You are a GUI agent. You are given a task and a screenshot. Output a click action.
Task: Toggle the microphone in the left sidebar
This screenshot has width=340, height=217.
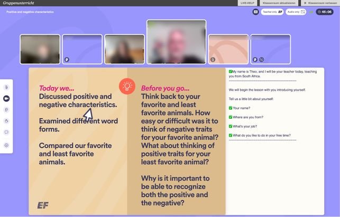click(6, 87)
